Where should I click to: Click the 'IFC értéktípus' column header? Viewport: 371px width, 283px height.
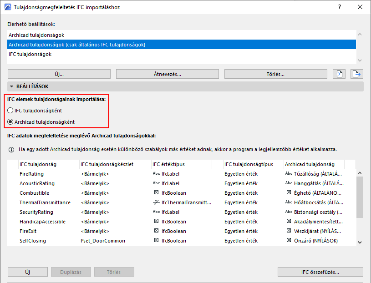pyautogui.click(x=182, y=164)
